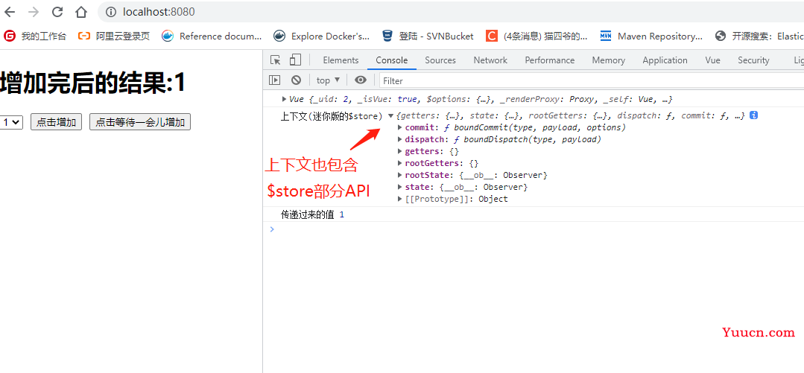Select the 上下文(迷你版的$store) log label
Screen dimensions: 804x373
332,116
